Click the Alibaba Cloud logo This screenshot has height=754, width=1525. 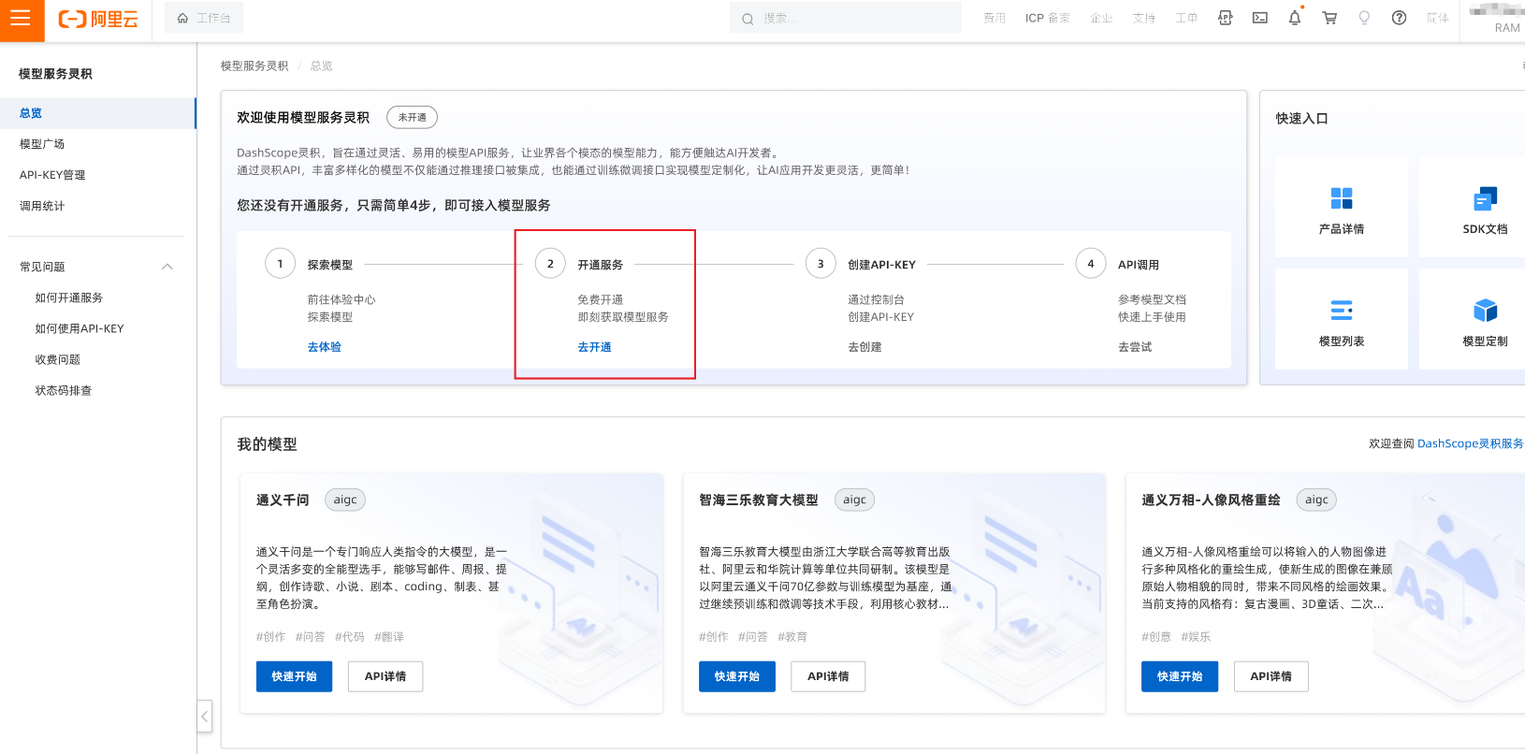98,19
